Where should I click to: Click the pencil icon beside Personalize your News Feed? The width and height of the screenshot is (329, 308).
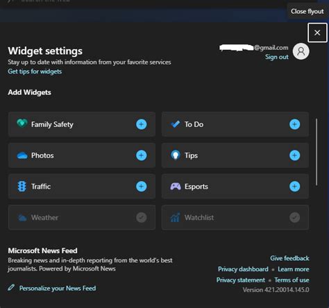point(11,288)
